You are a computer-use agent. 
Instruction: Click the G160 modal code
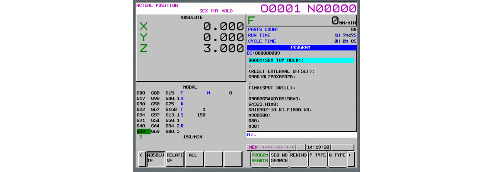[171, 110]
